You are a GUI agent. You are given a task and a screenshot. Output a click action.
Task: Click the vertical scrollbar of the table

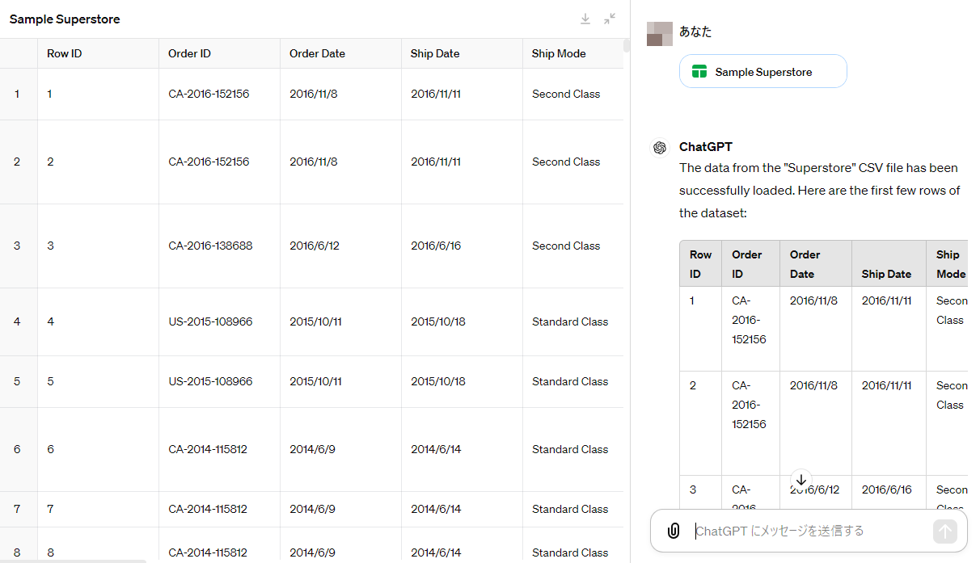click(x=627, y=45)
